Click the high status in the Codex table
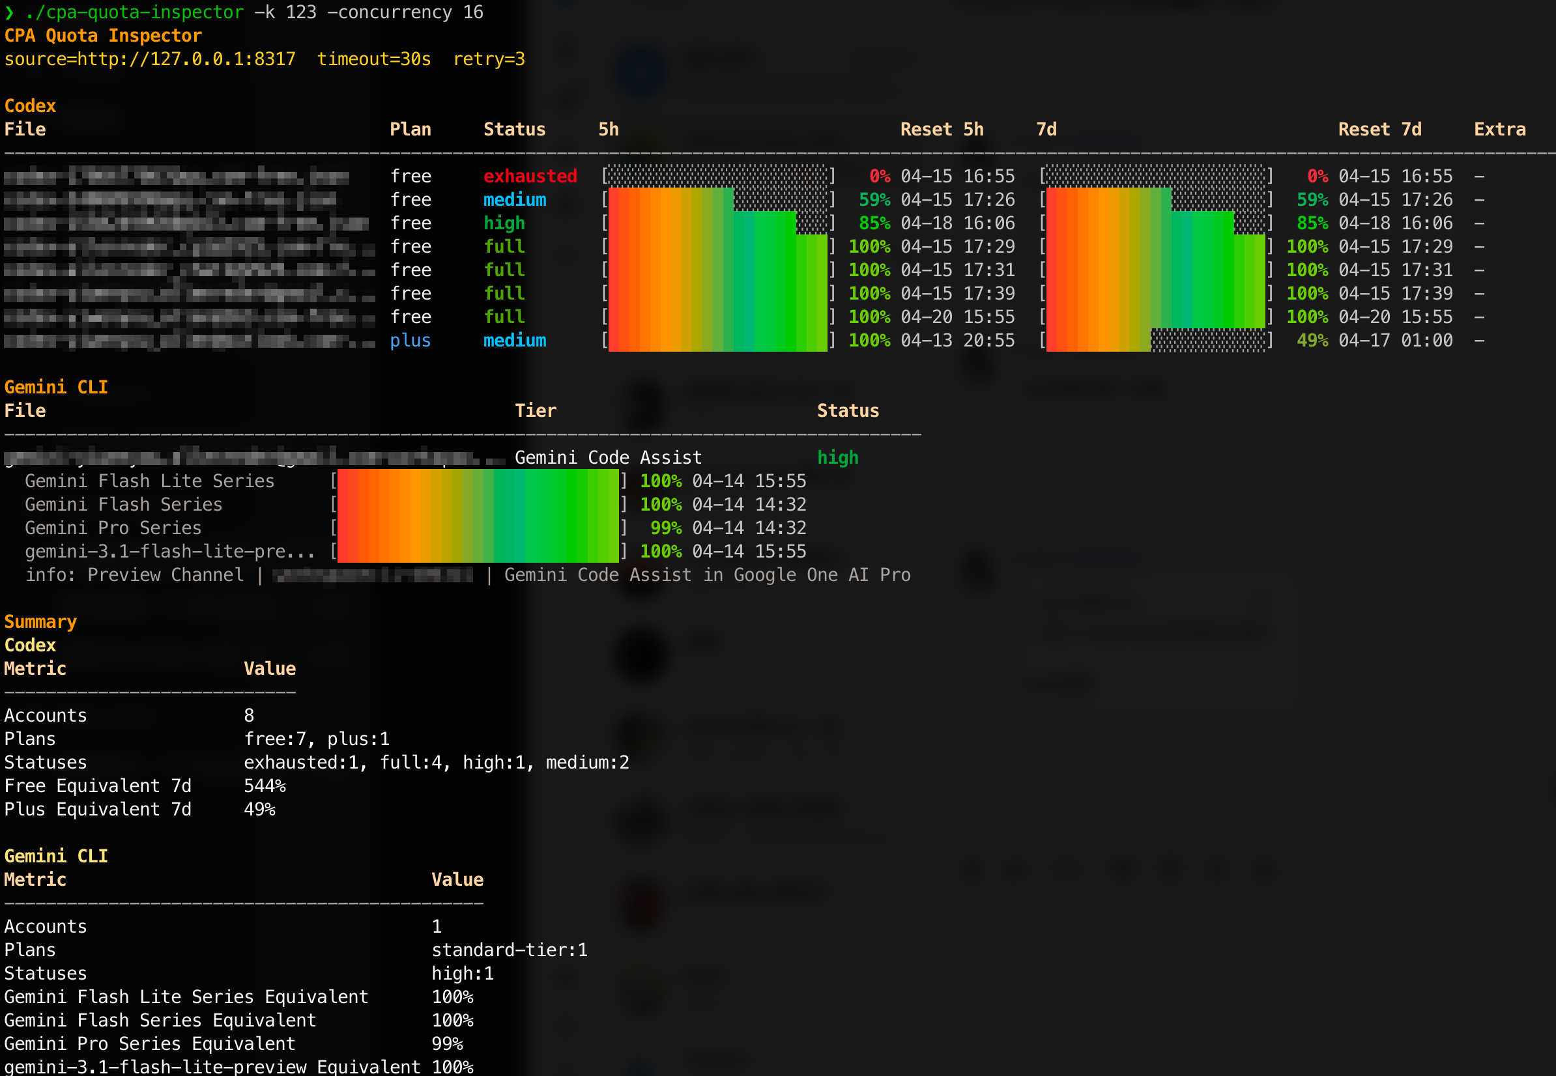This screenshot has height=1076, width=1556. point(504,223)
